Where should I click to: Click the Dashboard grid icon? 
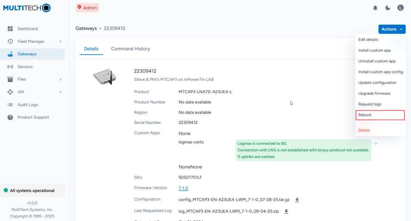click(x=10, y=29)
